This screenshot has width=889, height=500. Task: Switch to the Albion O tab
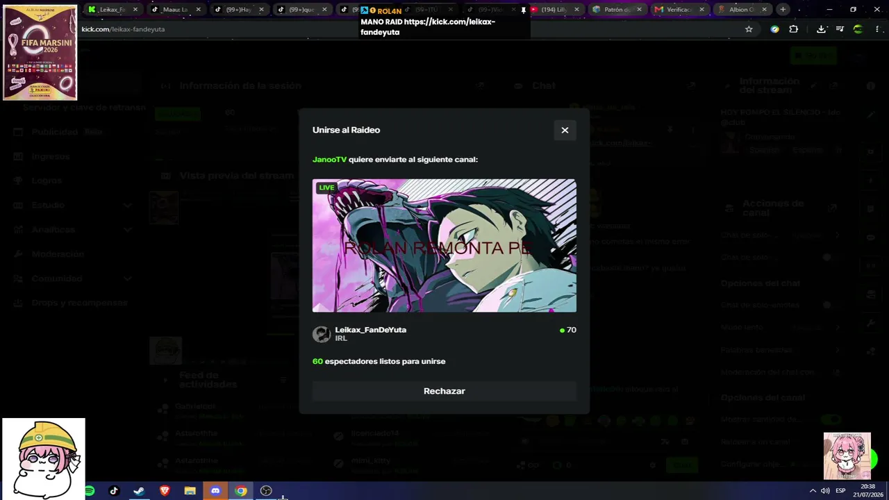click(x=742, y=10)
